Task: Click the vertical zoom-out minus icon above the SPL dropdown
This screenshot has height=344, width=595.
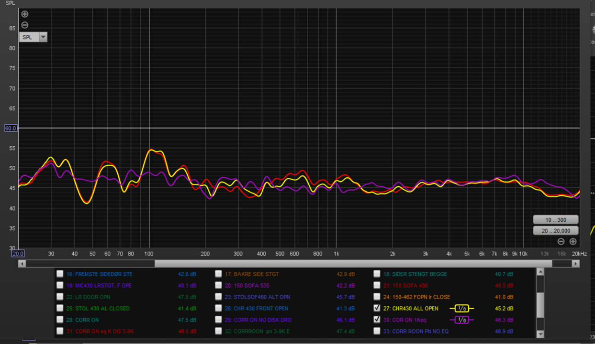Action: click(x=25, y=25)
